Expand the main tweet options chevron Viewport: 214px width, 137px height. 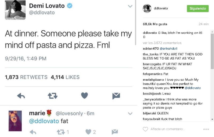pos(130,6)
